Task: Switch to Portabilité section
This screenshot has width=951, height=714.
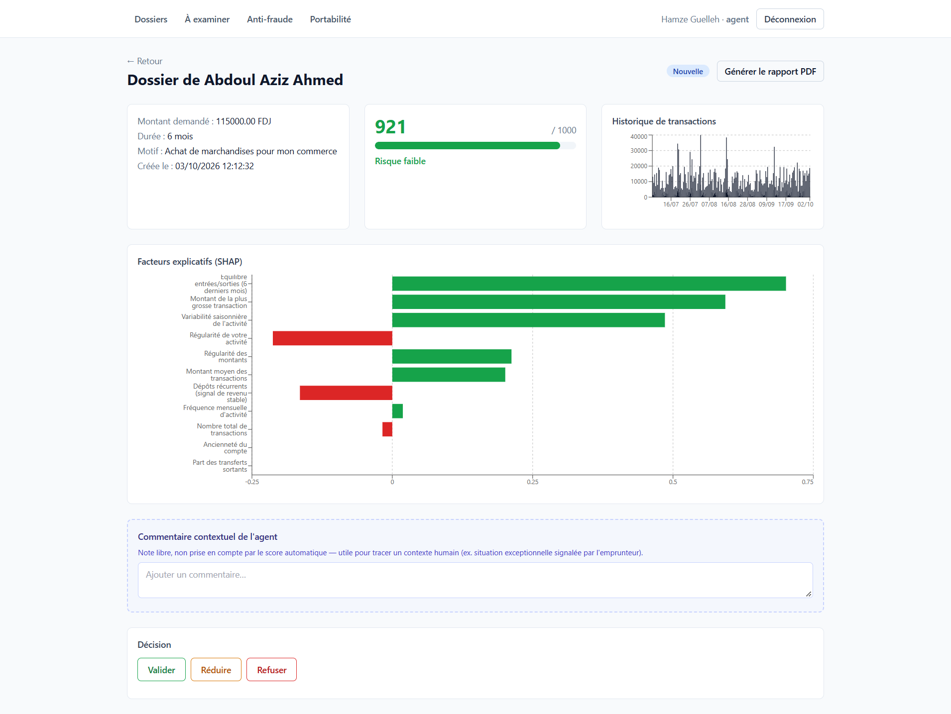Action: [x=331, y=19]
